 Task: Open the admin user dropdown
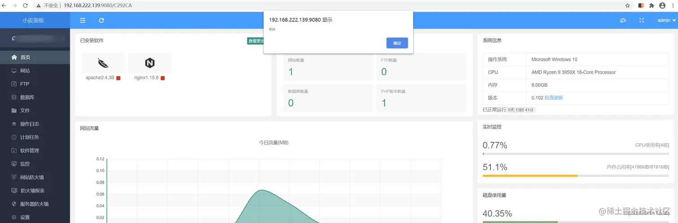pyautogui.click(x=666, y=20)
